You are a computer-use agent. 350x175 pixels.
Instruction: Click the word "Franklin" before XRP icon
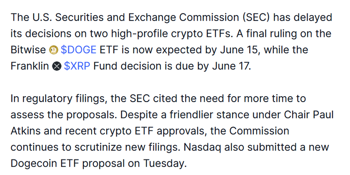(30, 66)
